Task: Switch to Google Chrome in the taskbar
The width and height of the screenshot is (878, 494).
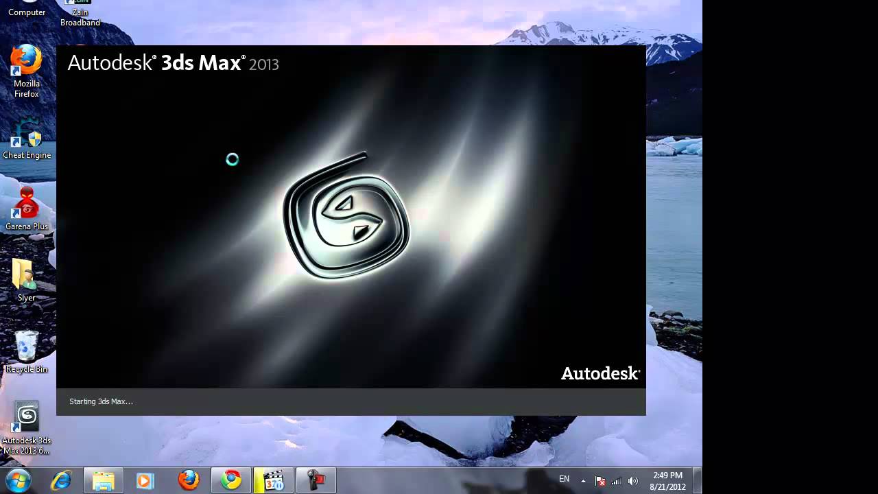Action: click(231, 480)
